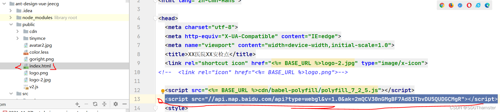Place cursor in the title tag line

(210, 54)
